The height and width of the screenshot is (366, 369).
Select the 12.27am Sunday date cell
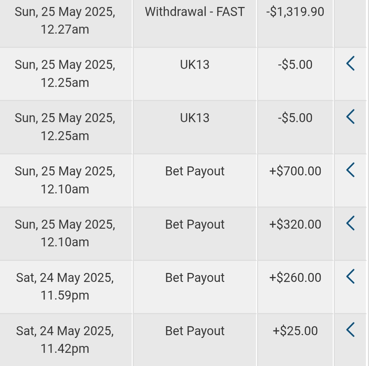pos(65,20)
